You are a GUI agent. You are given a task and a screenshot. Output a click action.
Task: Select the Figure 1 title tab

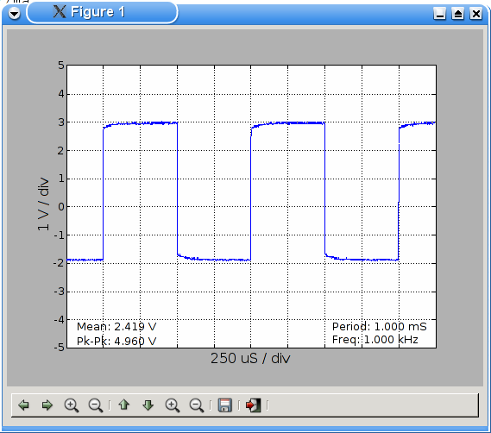[102, 13]
